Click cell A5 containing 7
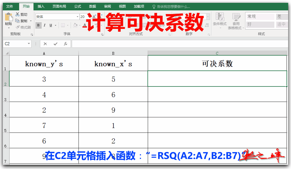Screen dimensions: 291x169 44,125
